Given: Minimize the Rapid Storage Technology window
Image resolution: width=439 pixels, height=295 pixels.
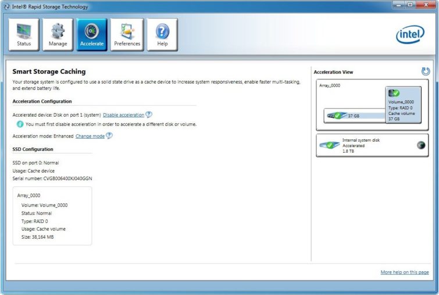Looking at the screenshot, I should point(398,5).
